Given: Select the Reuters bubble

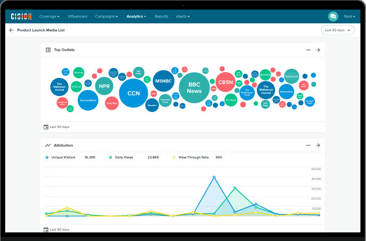Looking at the screenshot, I should tap(152, 105).
